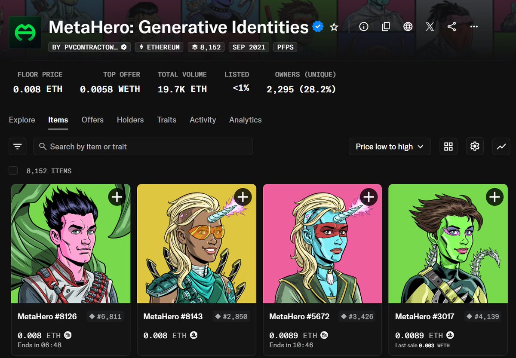Add MetaHero #8143 to cart with plus icon
Screen dimensions: 516x358
point(243,197)
